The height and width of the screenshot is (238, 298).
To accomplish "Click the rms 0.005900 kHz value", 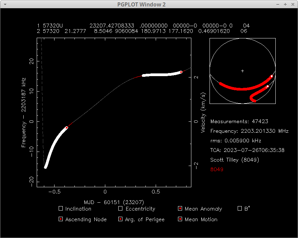I will click(x=236, y=141).
